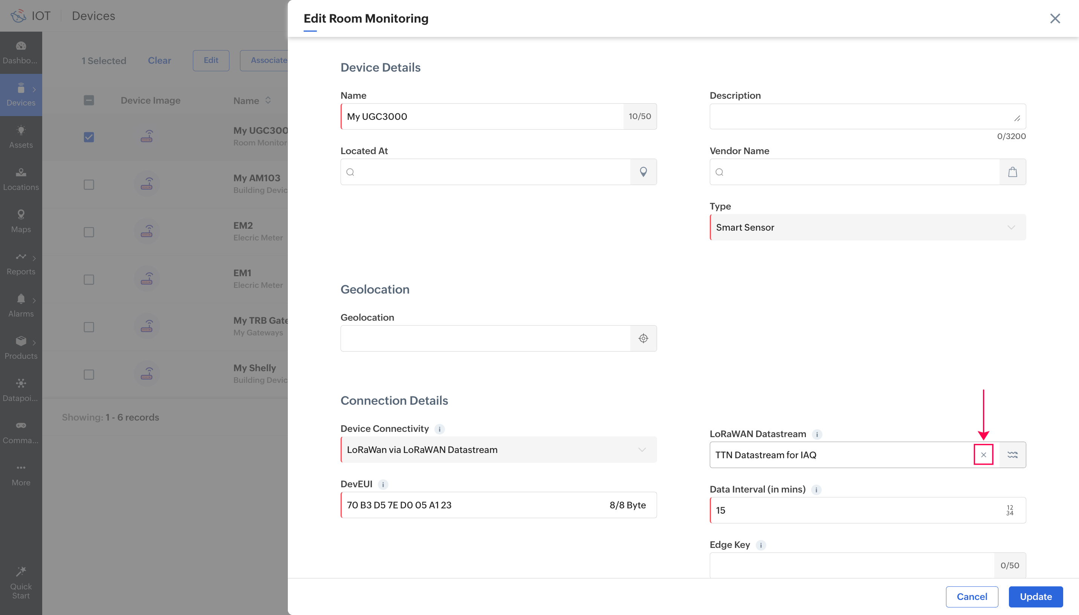This screenshot has height=615, width=1079.
Task: Sort devices by the Name column arrows
Action: pos(268,101)
